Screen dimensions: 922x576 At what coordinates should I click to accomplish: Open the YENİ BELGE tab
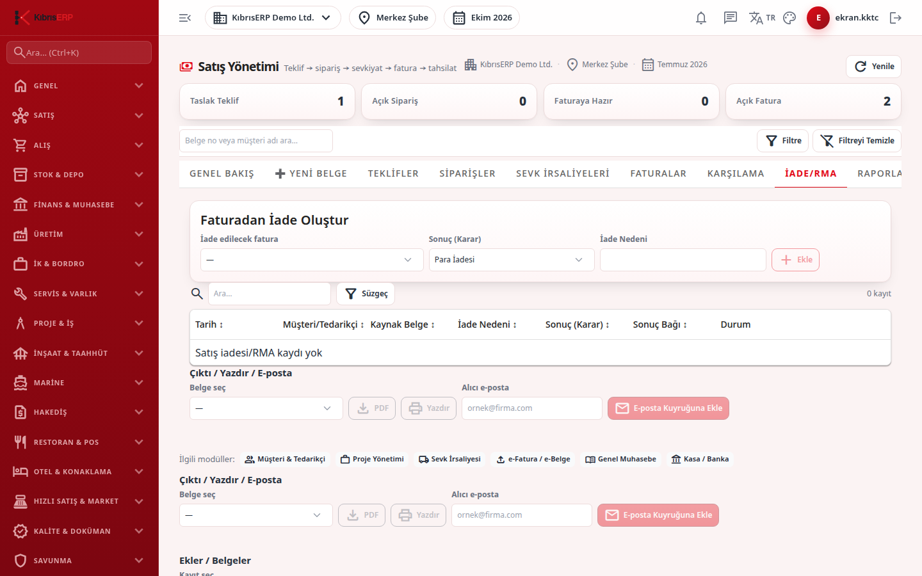point(311,173)
